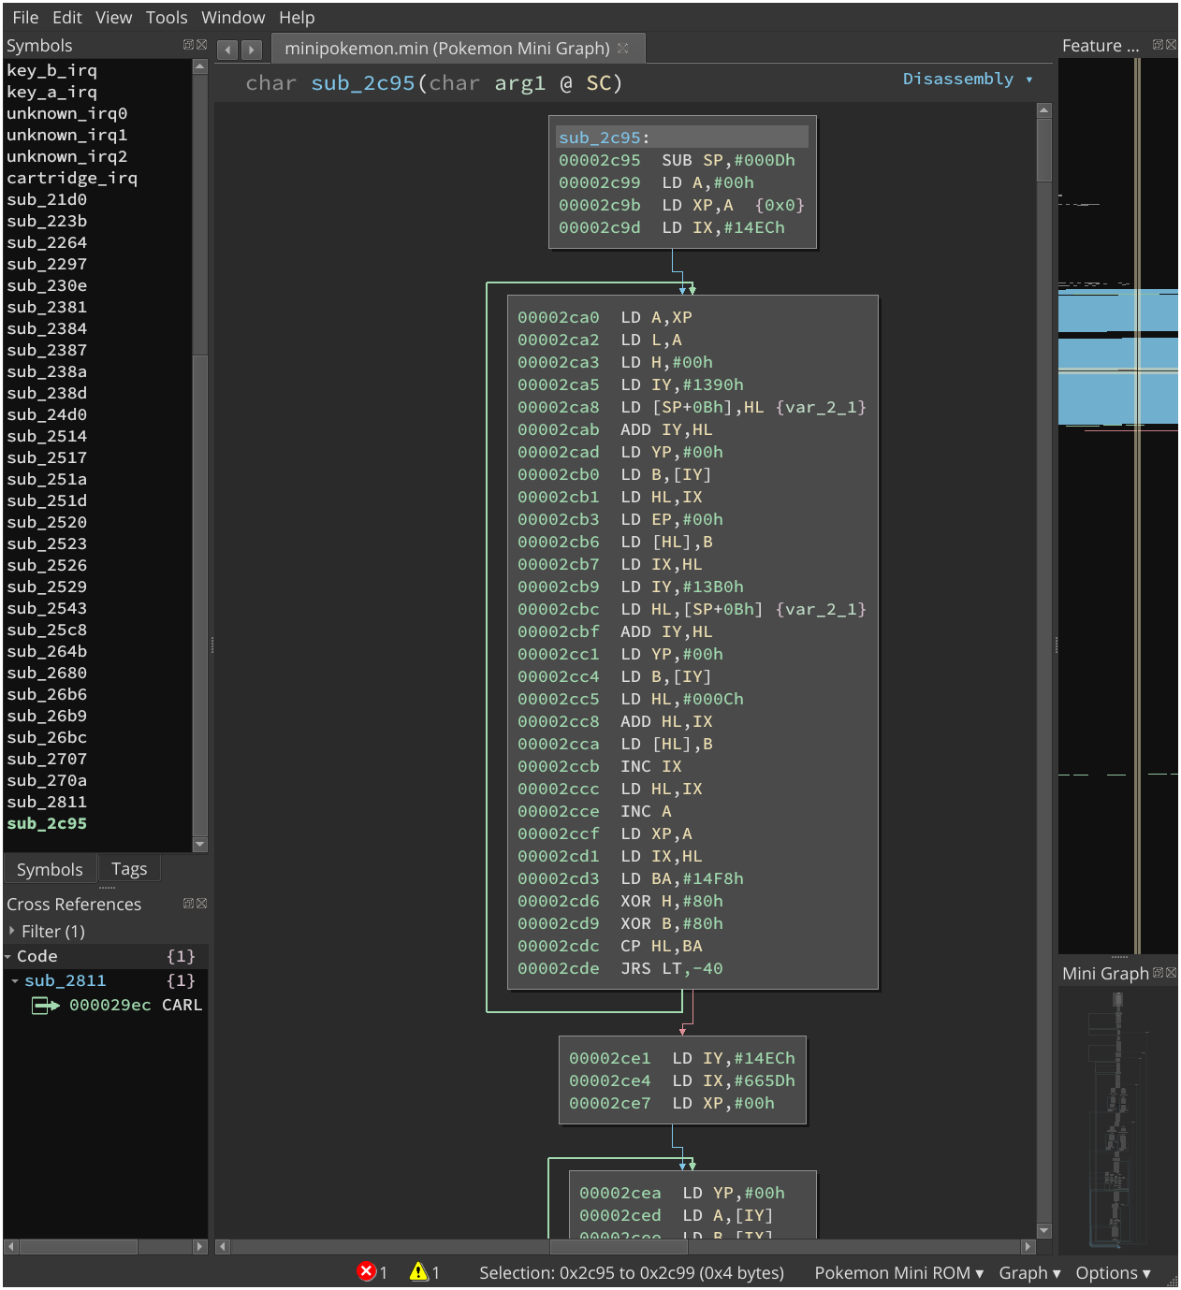This screenshot has height=1290, width=1181.
Task: Click the yellow warning indicator icon
Action: [x=418, y=1271]
